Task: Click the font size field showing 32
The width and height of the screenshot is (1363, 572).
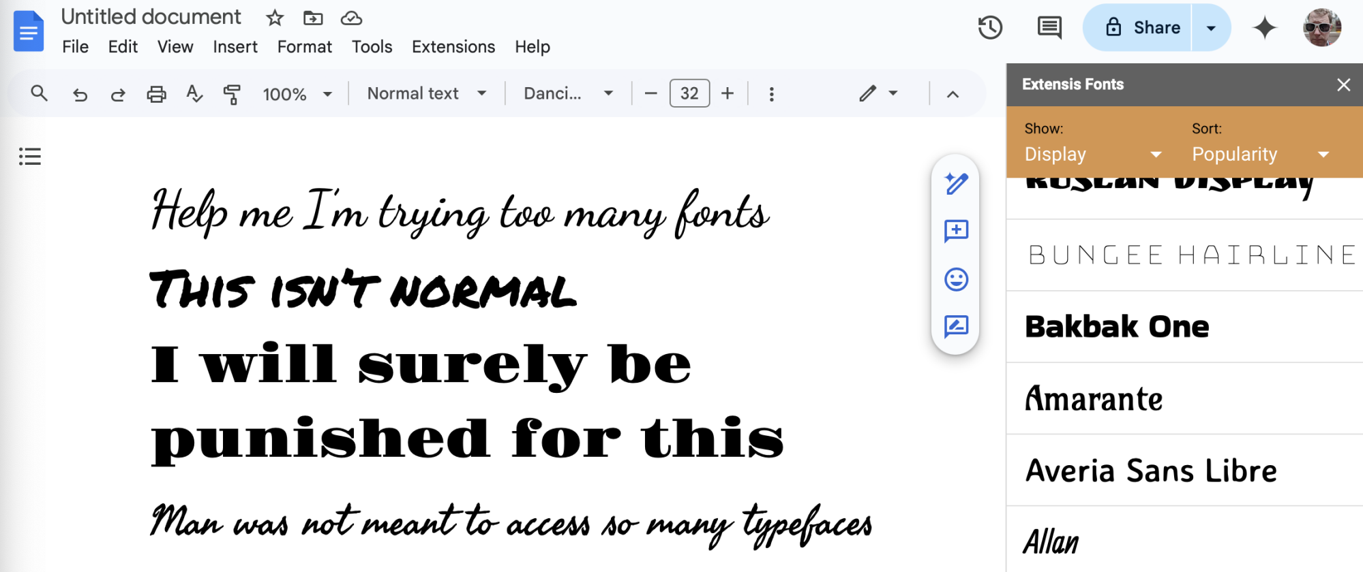Action: coord(689,93)
